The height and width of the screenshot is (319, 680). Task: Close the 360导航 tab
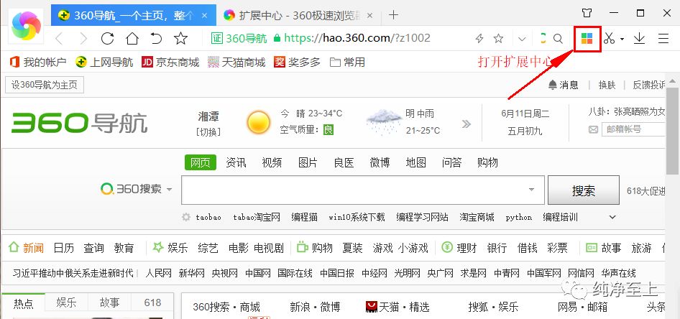[205, 16]
